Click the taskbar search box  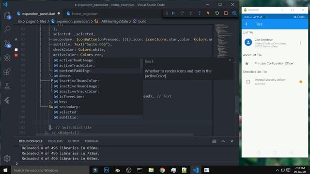pos(50,170)
